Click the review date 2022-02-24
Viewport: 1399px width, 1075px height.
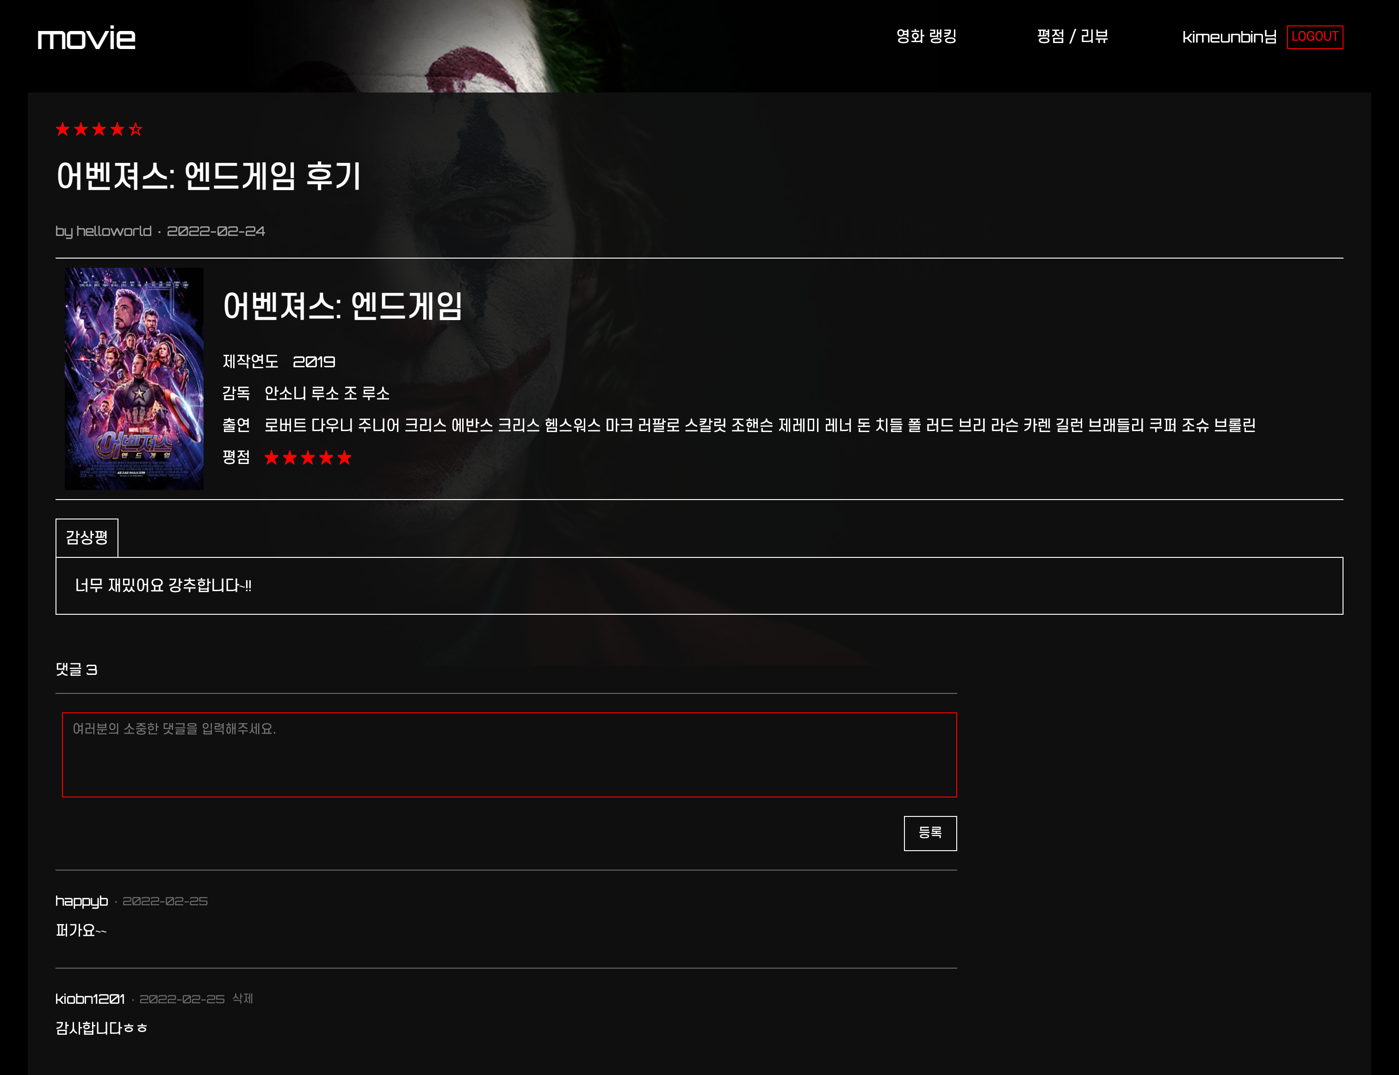coord(216,231)
